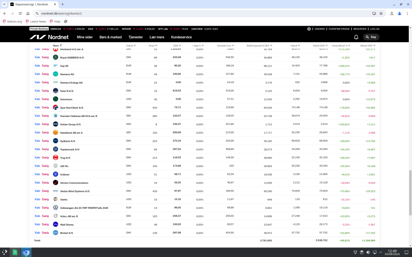Bookmark this page with the star icon
The height and width of the screenshot is (257, 412).
[x=381, y=13]
